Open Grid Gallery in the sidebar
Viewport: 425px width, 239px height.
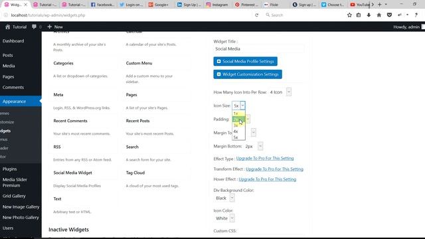click(14, 196)
